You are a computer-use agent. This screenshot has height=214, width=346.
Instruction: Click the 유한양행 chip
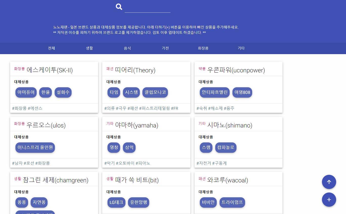click(x=139, y=202)
